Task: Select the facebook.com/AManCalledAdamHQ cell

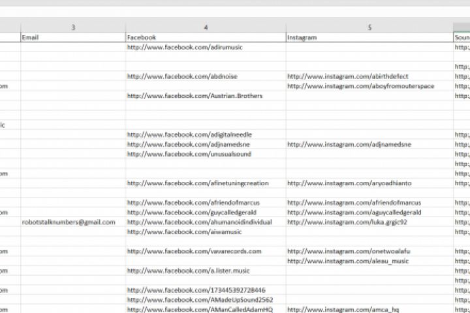Action: tap(206, 309)
